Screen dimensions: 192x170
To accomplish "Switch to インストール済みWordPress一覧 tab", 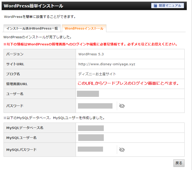I will click(x=32, y=28).
